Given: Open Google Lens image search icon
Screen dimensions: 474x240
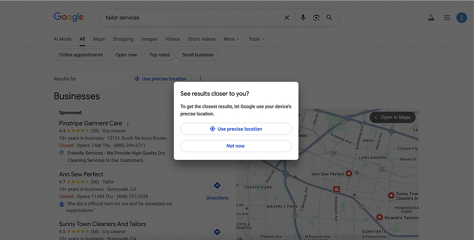Looking at the screenshot, I should click(x=316, y=18).
